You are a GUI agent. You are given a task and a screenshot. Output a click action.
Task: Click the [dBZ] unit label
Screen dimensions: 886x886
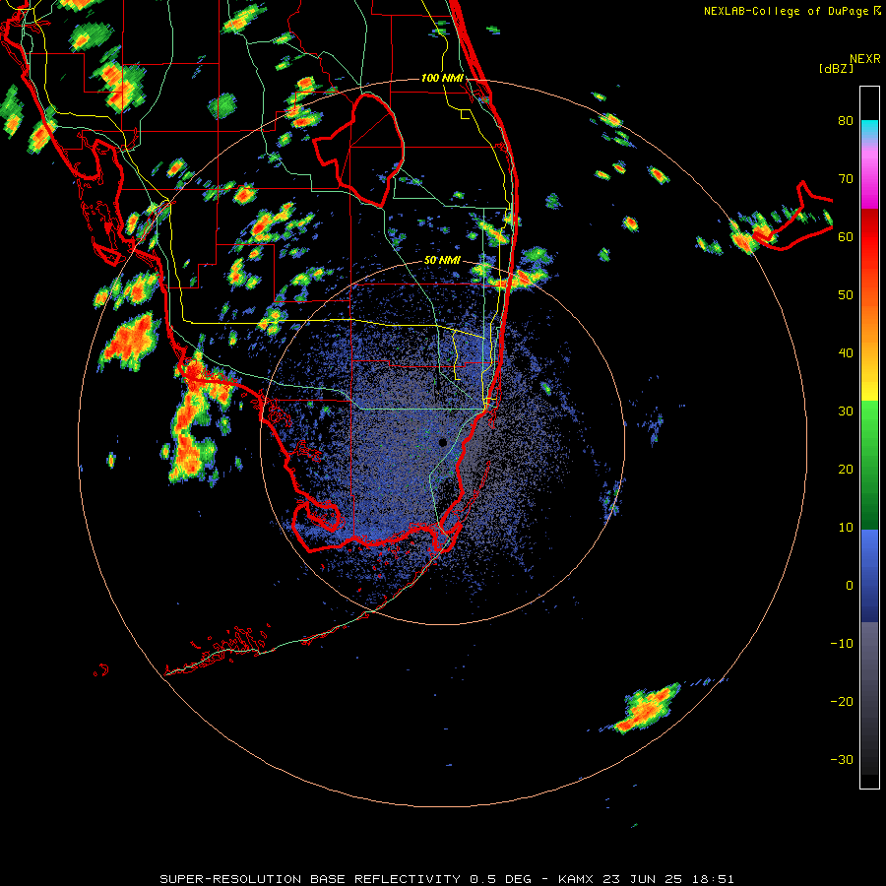836,69
